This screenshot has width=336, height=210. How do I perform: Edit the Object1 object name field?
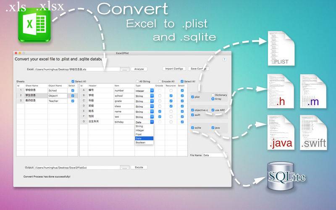coord(58,96)
